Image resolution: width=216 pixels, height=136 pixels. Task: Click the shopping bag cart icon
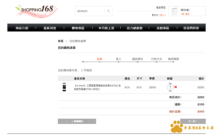coord(175,11)
